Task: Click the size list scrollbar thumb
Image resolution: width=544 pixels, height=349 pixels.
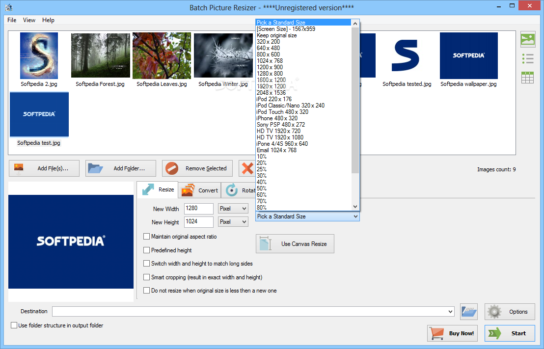Action: point(355,100)
